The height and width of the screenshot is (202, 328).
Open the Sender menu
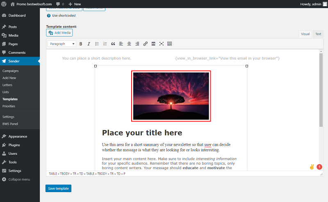click(x=20, y=61)
